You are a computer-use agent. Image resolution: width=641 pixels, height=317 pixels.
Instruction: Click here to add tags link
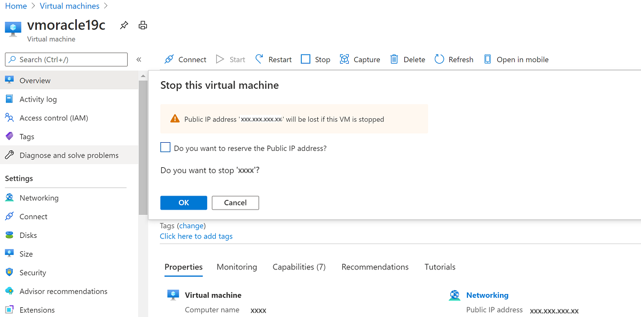[196, 236]
